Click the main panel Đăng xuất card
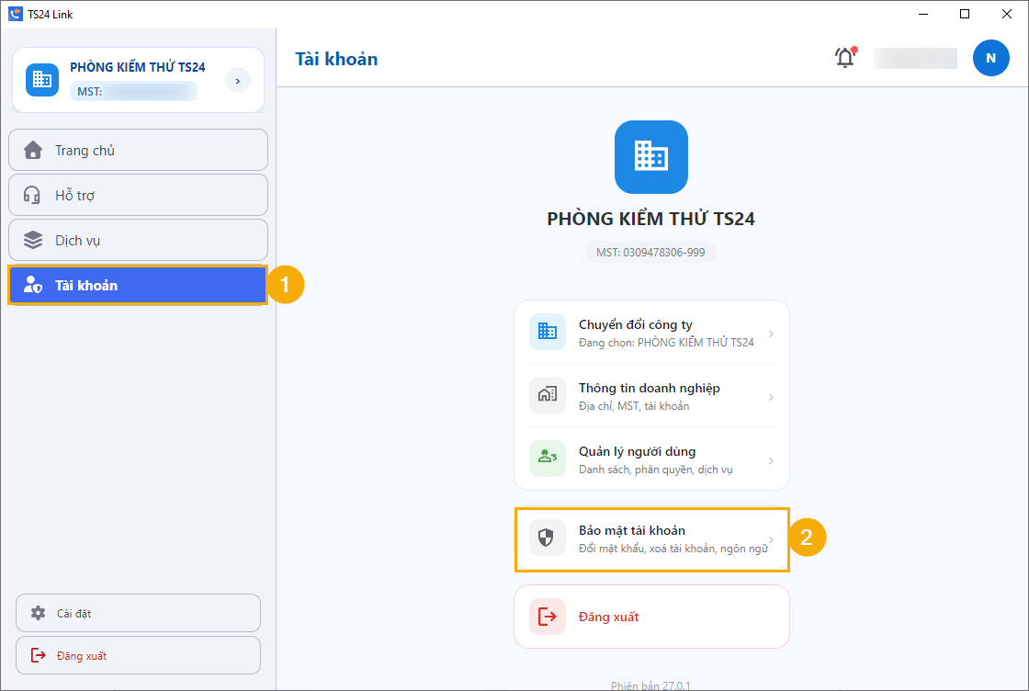The height and width of the screenshot is (691, 1029). click(x=651, y=617)
